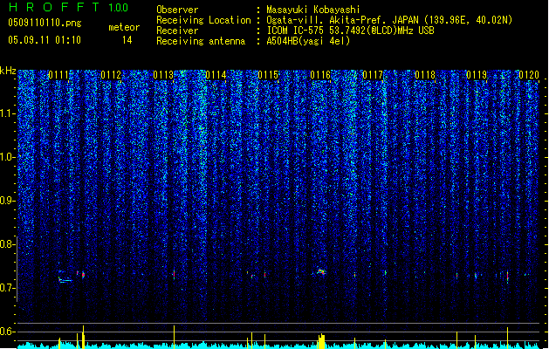Click the horizontal echo trace below 0111
Viewport: 549px width, 349px height.
coord(65,280)
